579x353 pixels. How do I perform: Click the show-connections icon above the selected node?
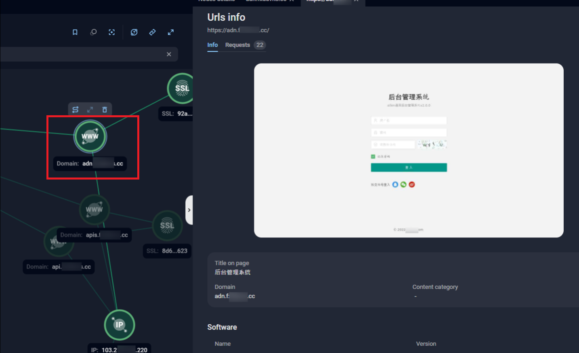(x=76, y=109)
